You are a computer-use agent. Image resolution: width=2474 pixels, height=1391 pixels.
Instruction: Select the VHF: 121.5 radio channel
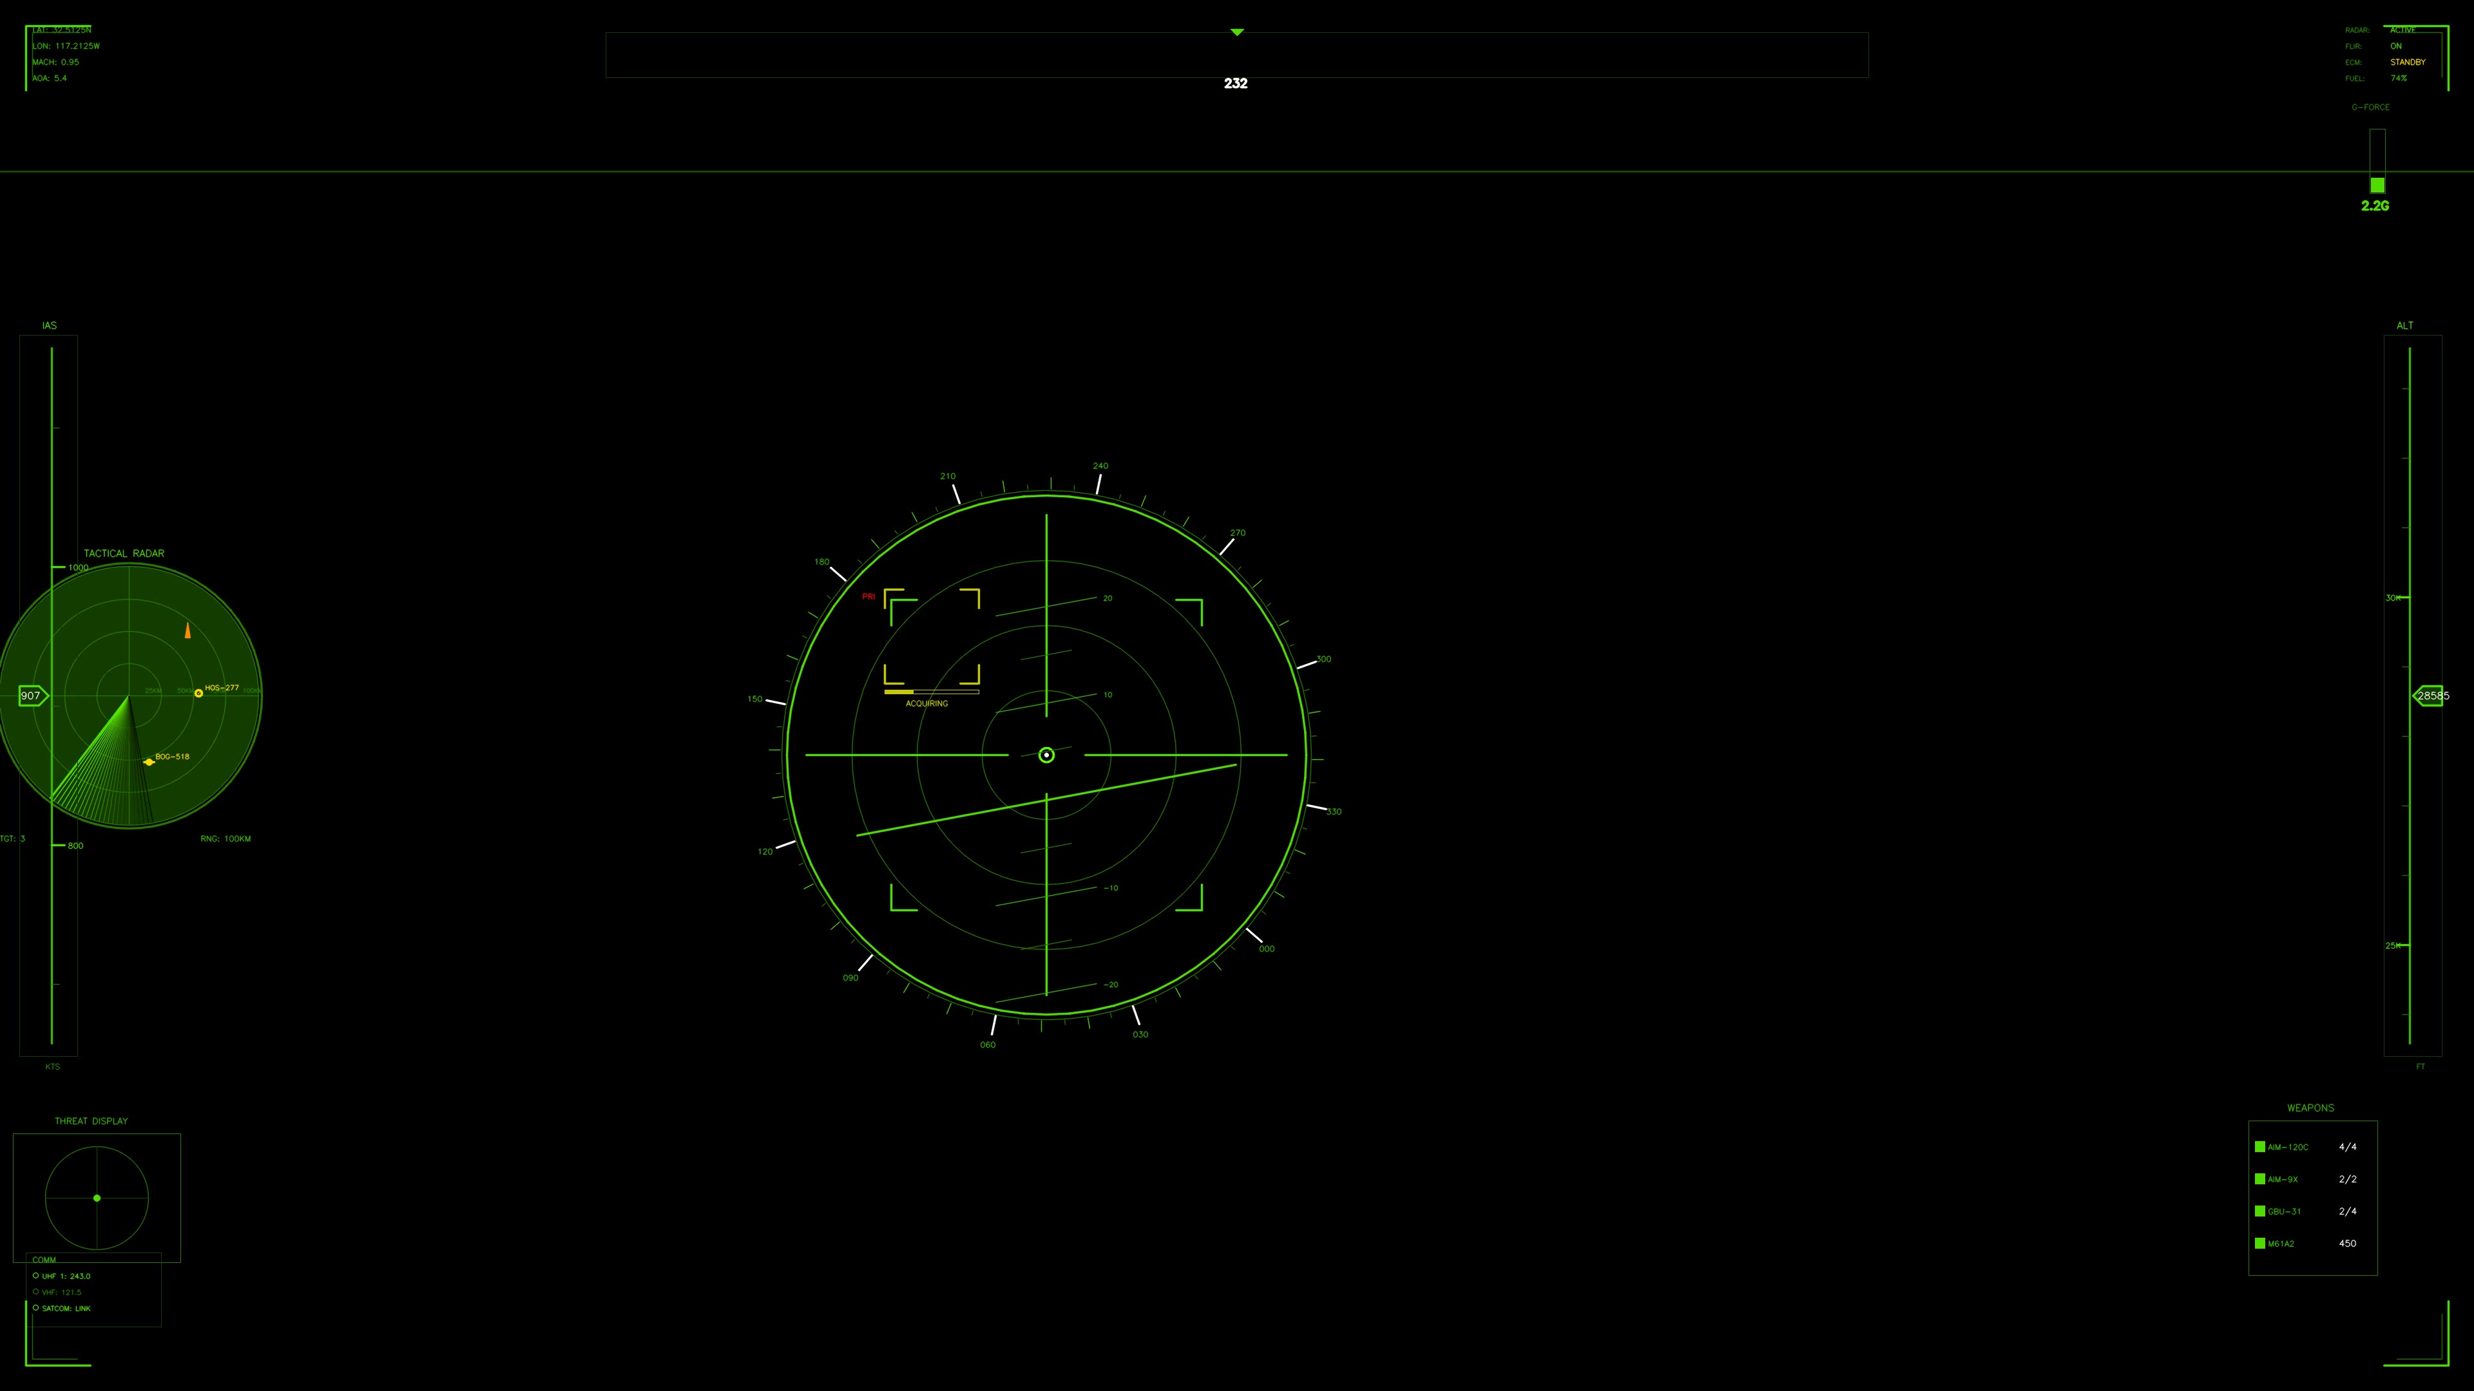point(59,1292)
